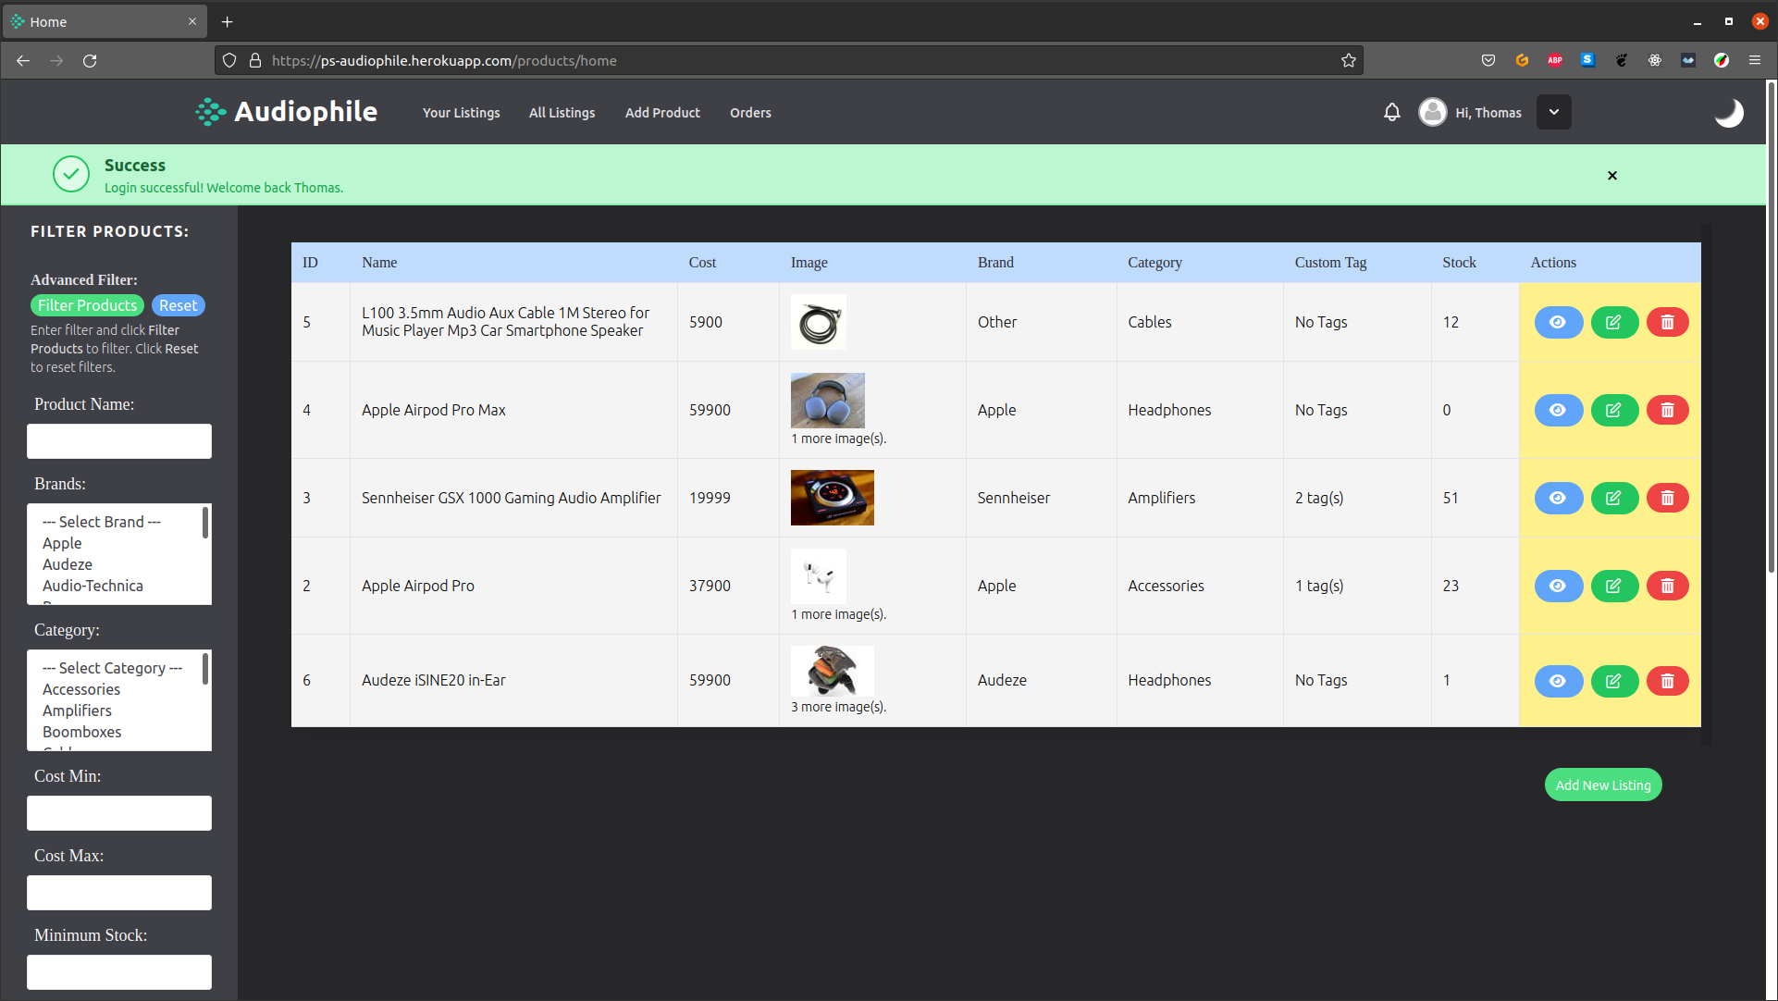The height and width of the screenshot is (1001, 1778).
Task: Open the Sennheiser GSX 1000 product thumbnail
Action: pos(832,498)
